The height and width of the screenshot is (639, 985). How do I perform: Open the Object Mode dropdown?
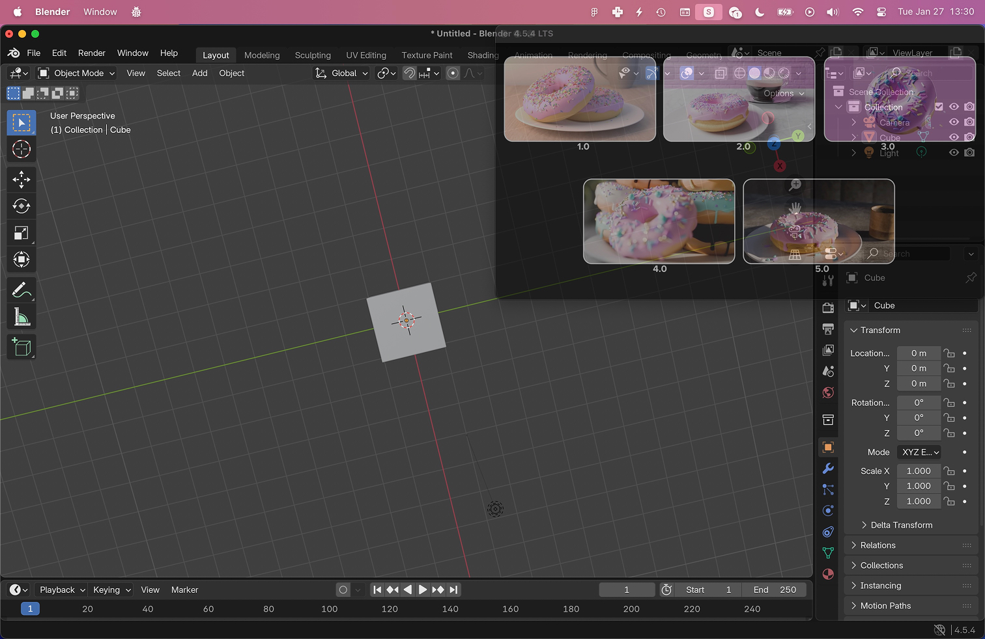tap(76, 74)
